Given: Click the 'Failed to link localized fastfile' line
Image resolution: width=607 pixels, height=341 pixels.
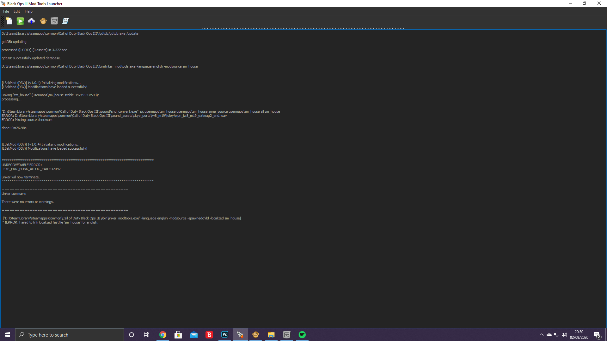Looking at the screenshot, I should (x=50, y=222).
